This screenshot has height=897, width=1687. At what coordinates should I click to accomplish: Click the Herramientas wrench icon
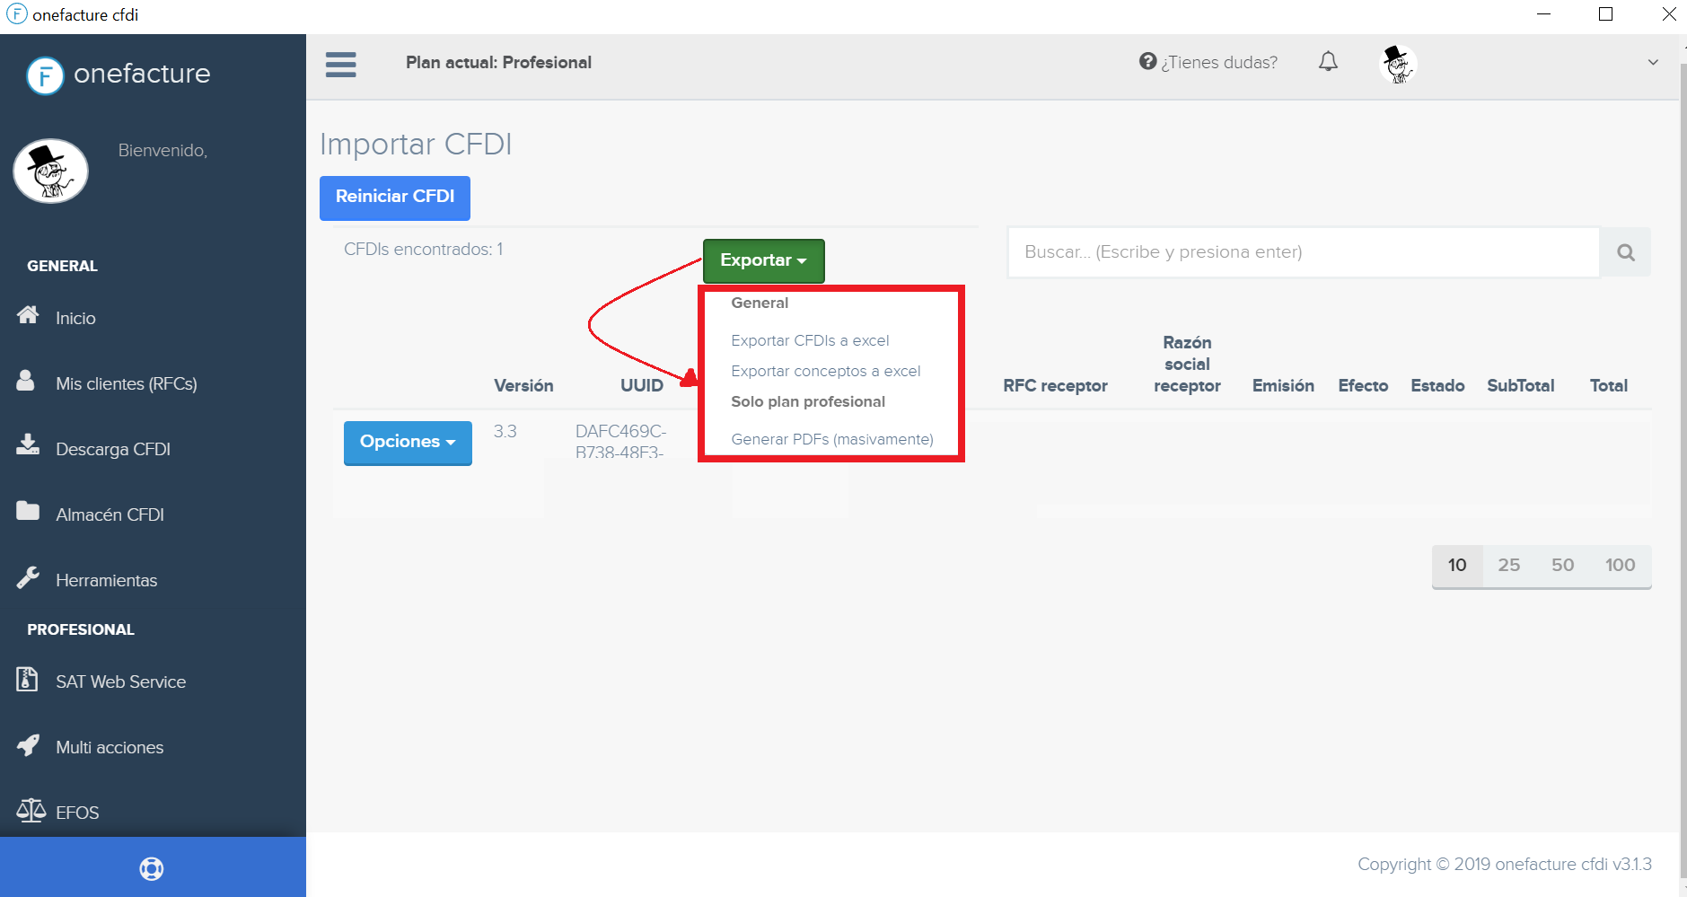click(28, 577)
